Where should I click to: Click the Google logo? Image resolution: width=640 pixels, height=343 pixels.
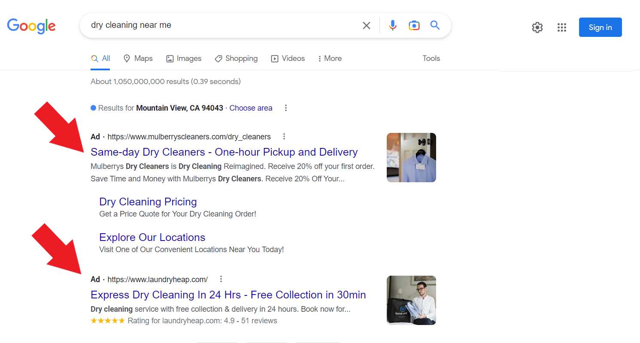[x=31, y=26]
